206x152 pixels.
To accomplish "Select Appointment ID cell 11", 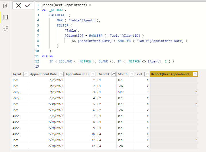I will click(80, 140).
